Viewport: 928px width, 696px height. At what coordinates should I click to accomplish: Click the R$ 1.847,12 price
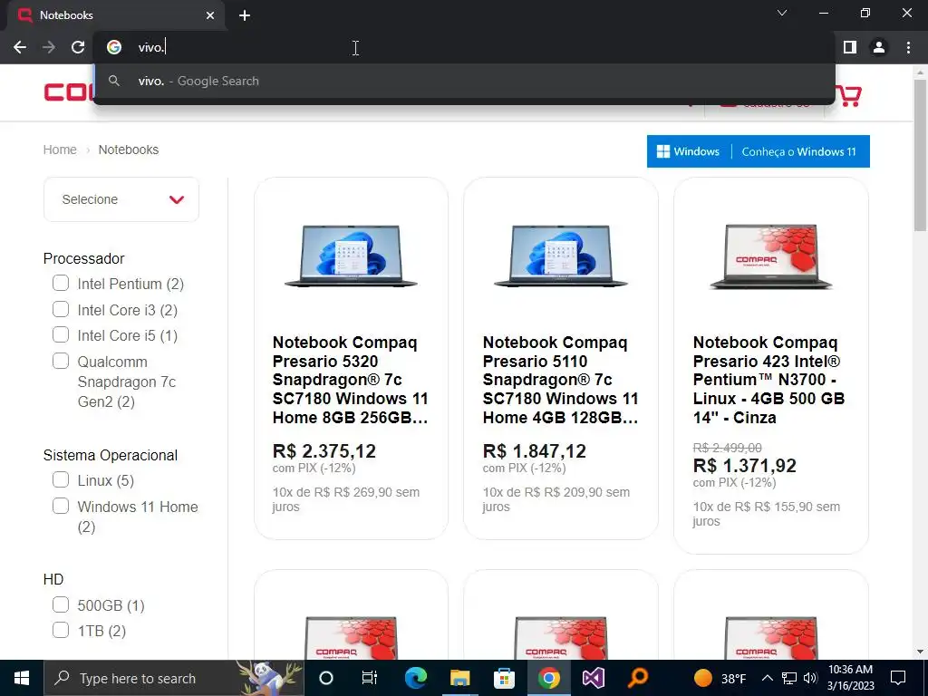pyautogui.click(x=535, y=451)
